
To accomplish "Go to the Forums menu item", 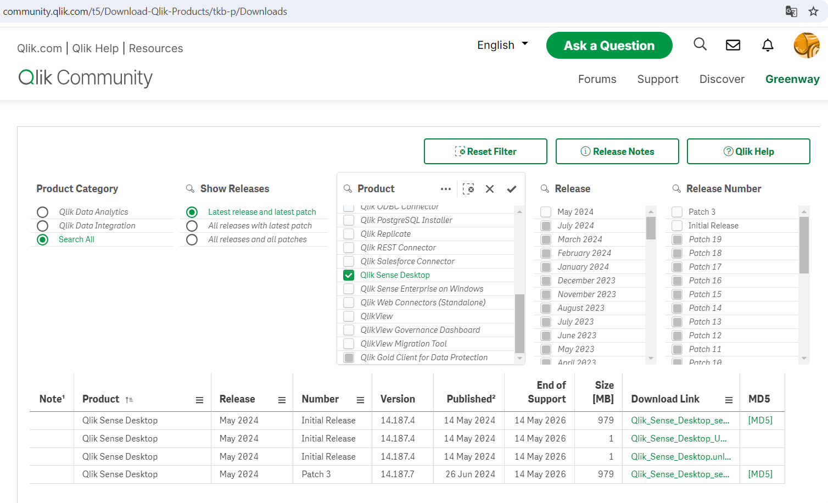I will click(597, 79).
